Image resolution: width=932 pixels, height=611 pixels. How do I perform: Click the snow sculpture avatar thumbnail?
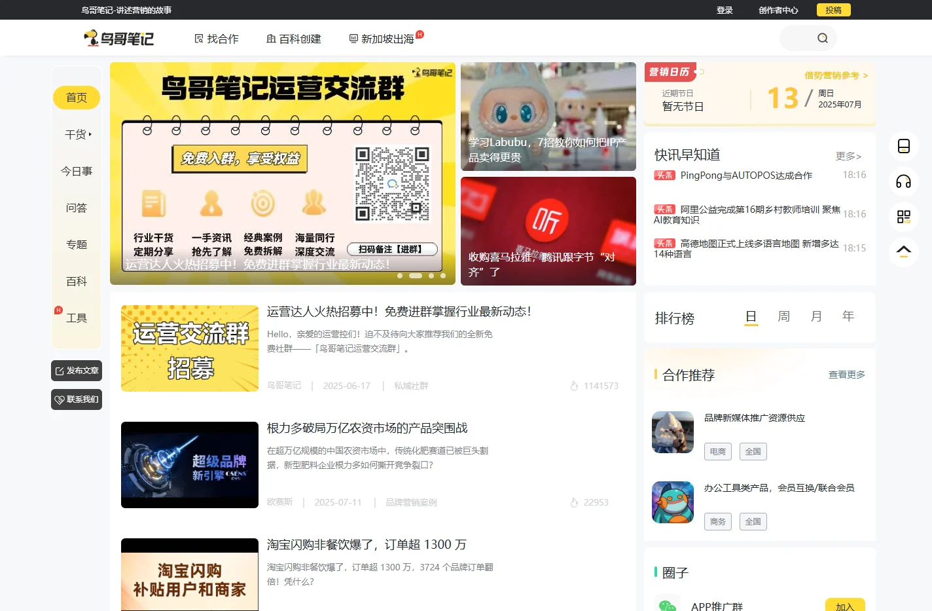673,432
